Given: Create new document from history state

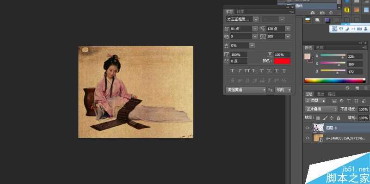Looking at the screenshot, I should 313,13.
